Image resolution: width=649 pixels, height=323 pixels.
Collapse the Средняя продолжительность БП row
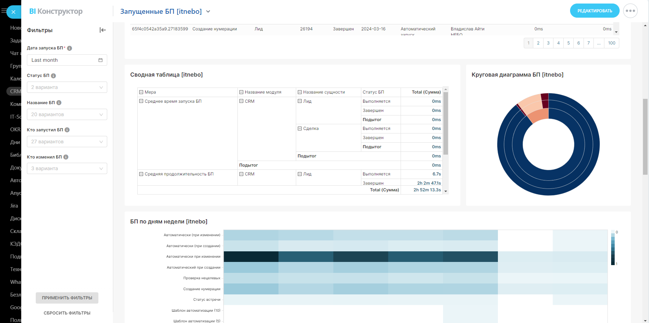[141, 174]
